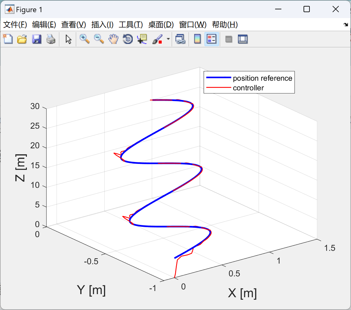351x310 pixels.
Task: Open a file with the folder icon
Action: (22, 39)
